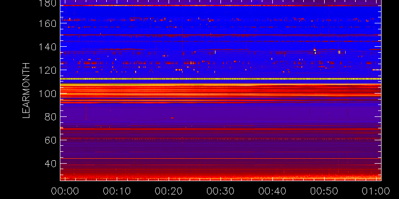This screenshot has width=399, height=199.
Task: Click the 80 frequency axis label
Action: click(x=51, y=117)
